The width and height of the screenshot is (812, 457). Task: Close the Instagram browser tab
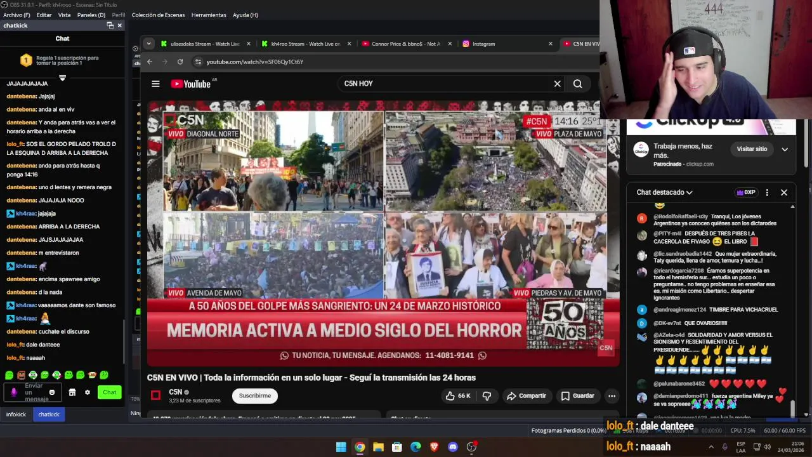(551, 44)
